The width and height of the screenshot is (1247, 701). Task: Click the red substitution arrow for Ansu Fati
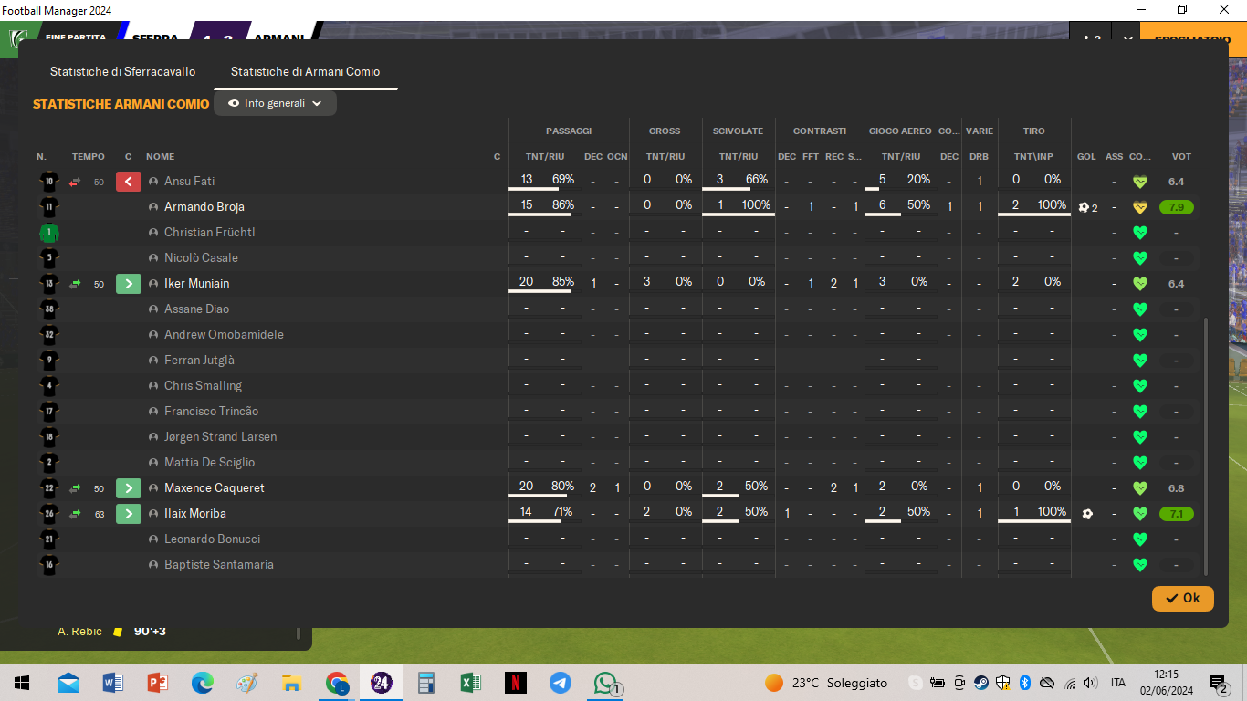coord(129,182)
